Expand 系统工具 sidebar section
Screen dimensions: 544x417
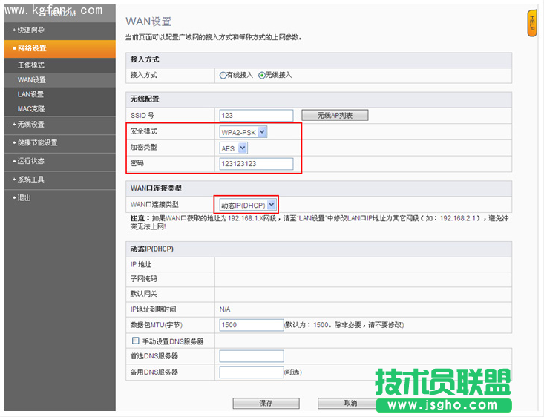[31, 180]
